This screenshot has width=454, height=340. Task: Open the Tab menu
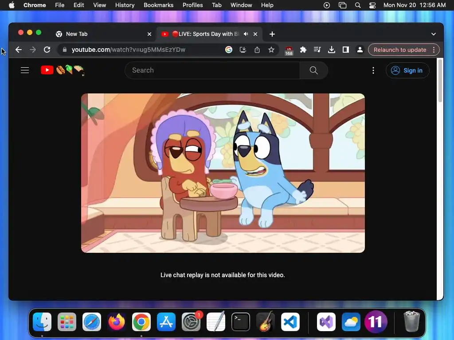pos(216,5)
